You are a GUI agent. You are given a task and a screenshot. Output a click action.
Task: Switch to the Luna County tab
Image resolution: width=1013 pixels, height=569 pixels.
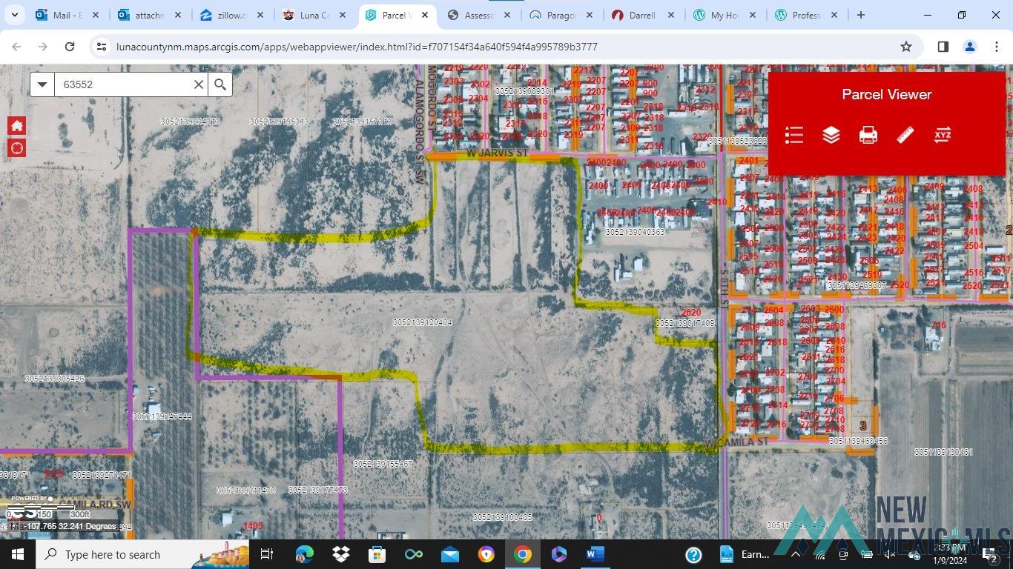pyautogui.click(x=313, y=15)
